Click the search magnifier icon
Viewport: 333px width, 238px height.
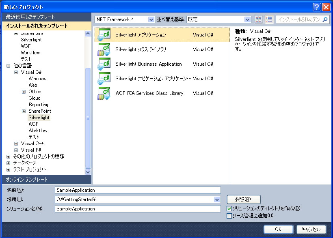pos(325,19)
